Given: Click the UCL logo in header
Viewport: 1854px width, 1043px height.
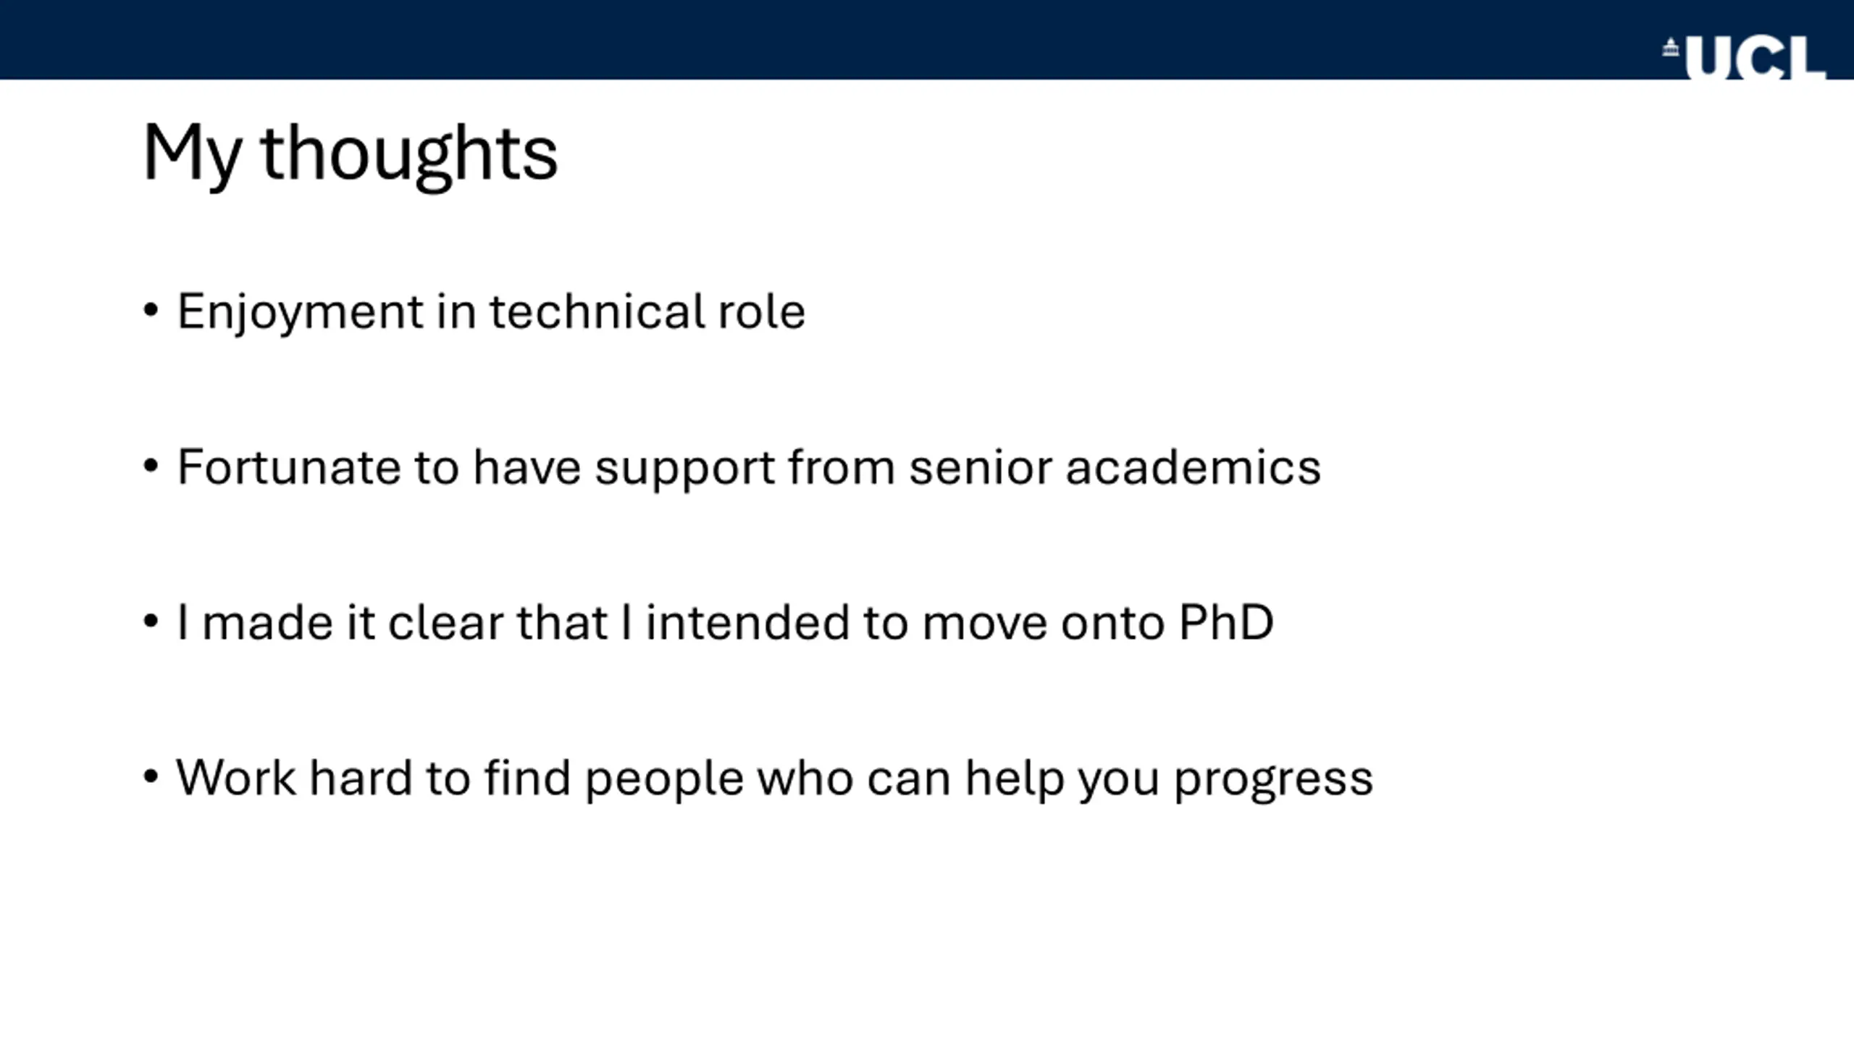Looking at the screenshot, I should [1744, 58].
